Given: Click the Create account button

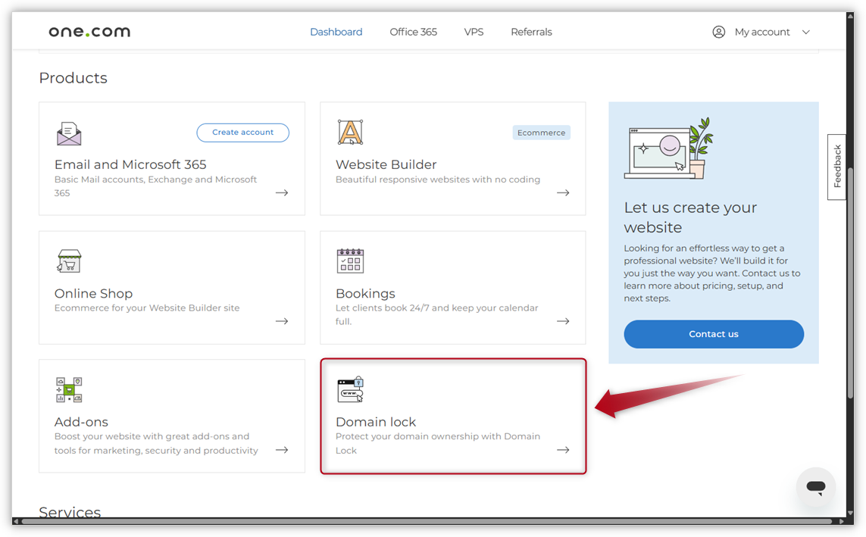Looking at the screenshot, I should pos(242,132).
